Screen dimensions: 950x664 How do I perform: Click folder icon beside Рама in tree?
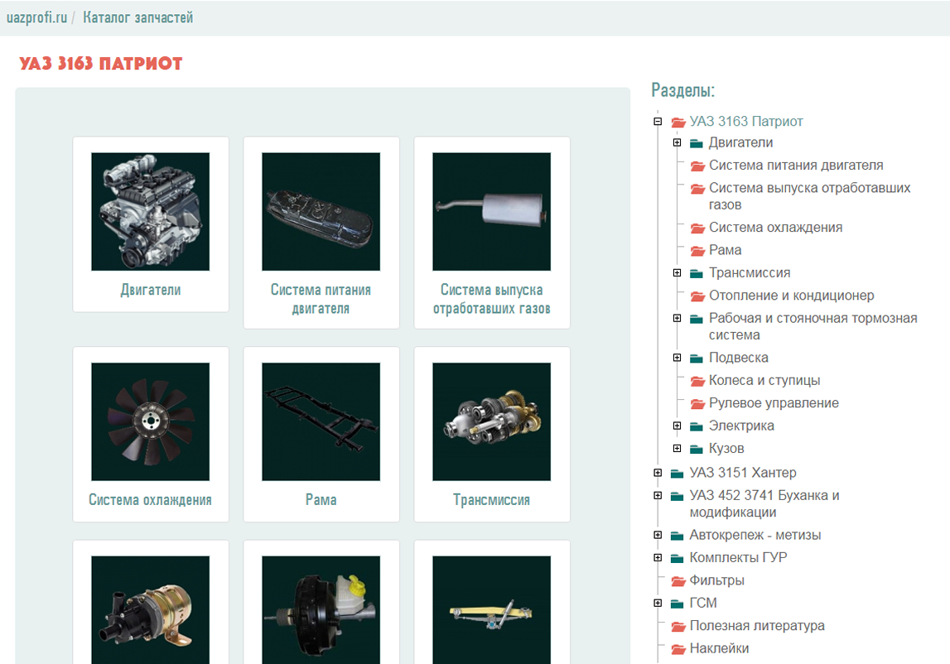click(x=697, y=250)
